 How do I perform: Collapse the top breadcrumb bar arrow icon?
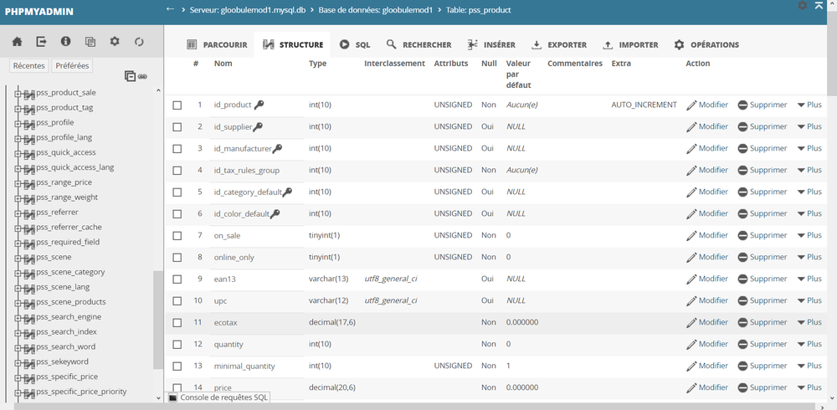pyautogui.click(x=819, y=5)
